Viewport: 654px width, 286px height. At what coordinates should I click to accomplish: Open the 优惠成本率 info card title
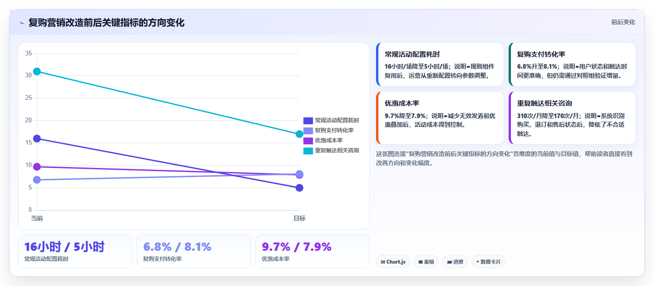click(402, 103)
